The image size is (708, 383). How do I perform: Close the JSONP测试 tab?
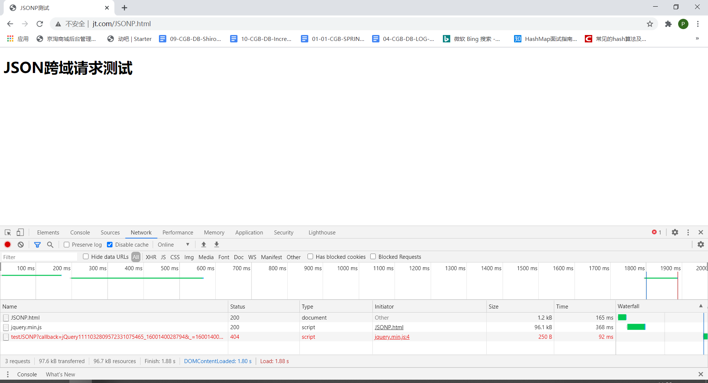[107, 8]
